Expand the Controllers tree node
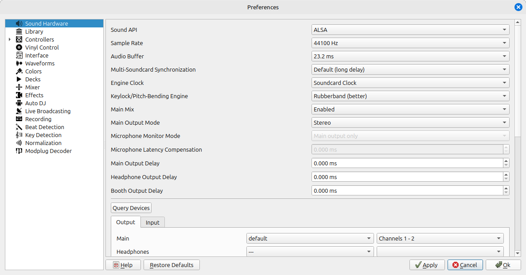Screen dimensions: 526x275 click(10, 40)
